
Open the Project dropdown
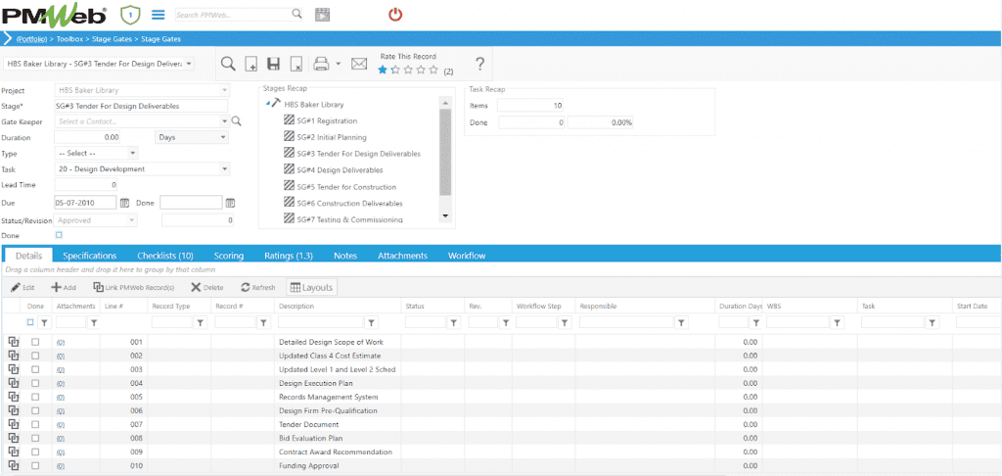point(224,90)
